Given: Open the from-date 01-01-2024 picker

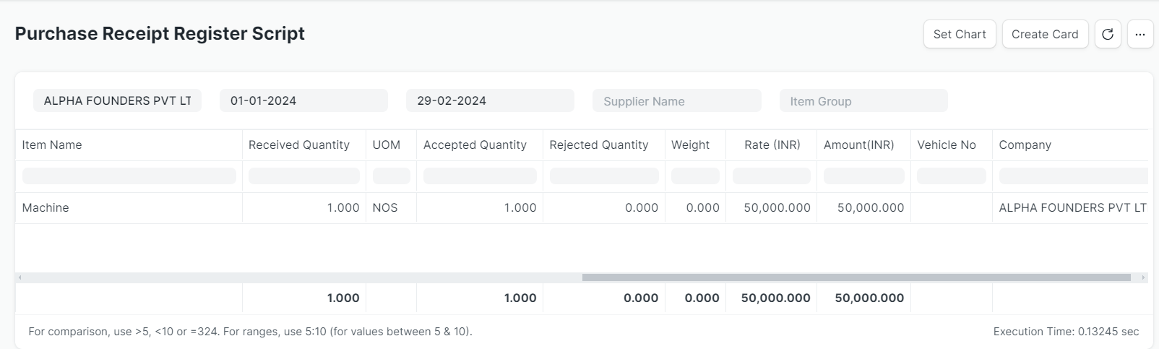Looking at the screenshot, I should coord(303,100).
